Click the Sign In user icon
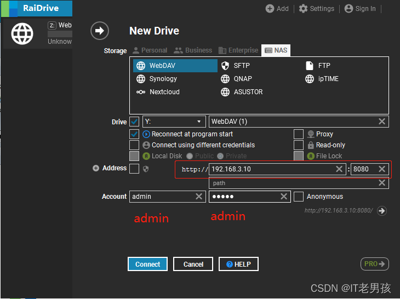This screenshot has width=400, height=299. 348,9
